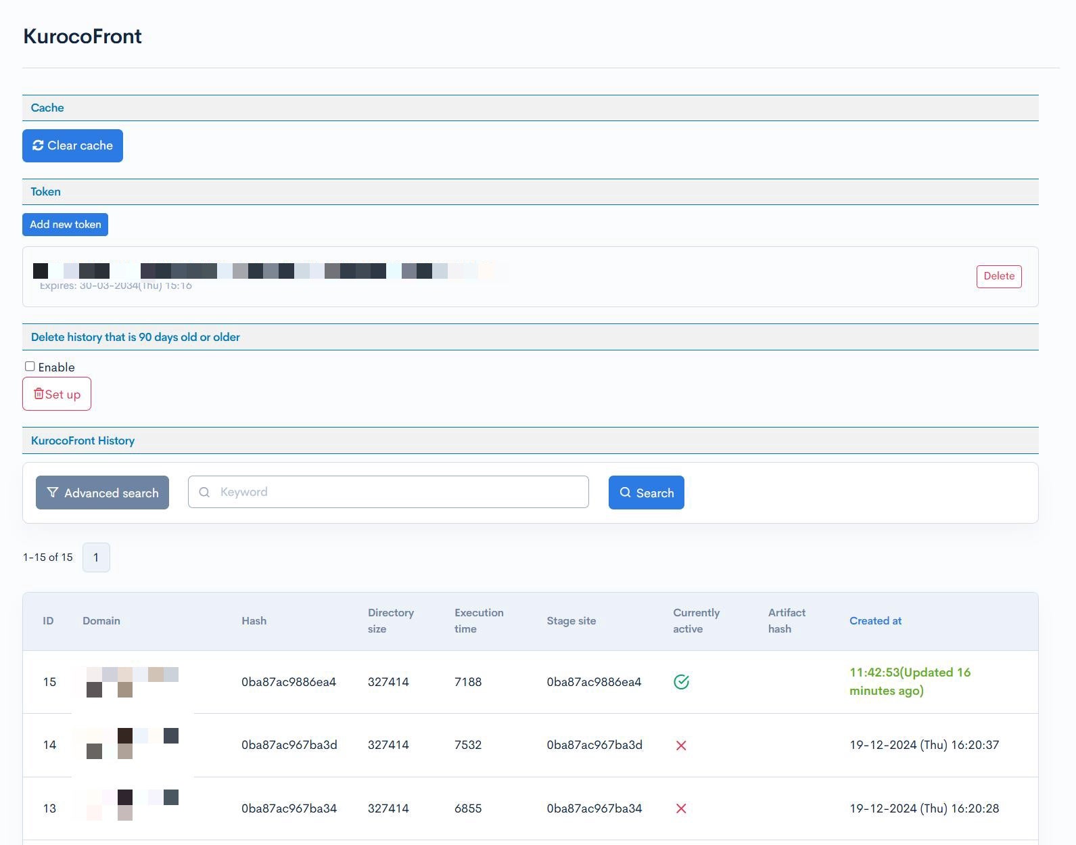Image resolution: width=1076 pixels, height=845 pixels.
Task: Click the funnel icon in Advanced search
Action: point(53,493)
